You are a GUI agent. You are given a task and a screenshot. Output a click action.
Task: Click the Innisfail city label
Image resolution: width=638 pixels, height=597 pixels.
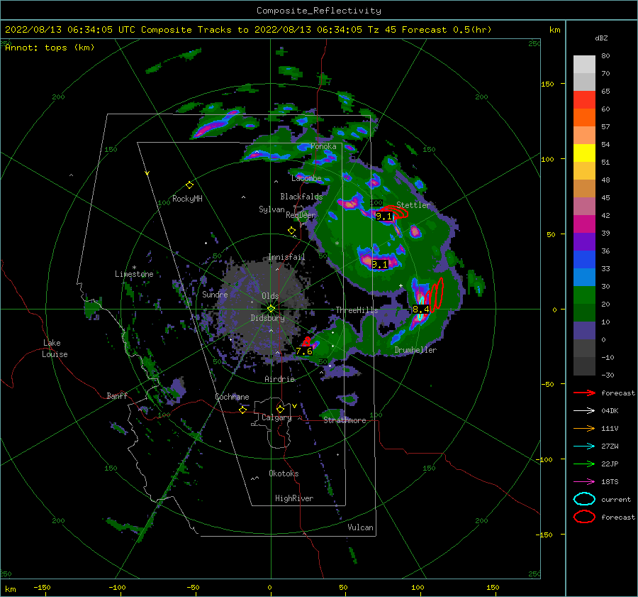286,257
